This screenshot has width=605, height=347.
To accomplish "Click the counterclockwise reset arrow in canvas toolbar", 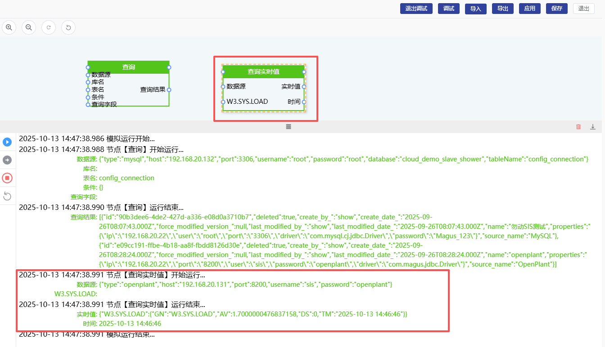I will [68, 27].
